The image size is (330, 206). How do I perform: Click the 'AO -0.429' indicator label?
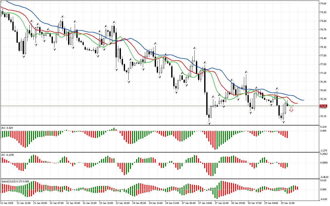[x=7, y=128]
